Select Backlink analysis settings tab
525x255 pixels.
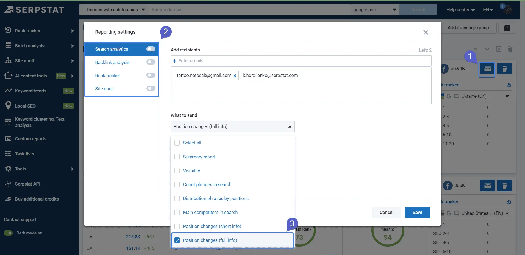pos(122,62)
